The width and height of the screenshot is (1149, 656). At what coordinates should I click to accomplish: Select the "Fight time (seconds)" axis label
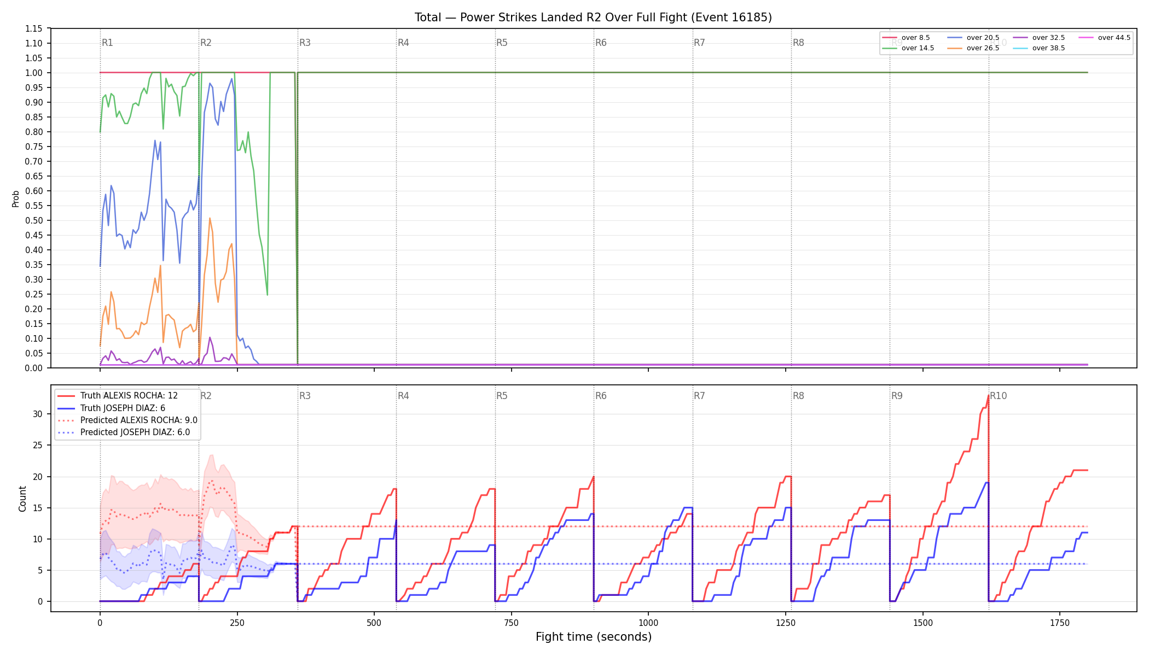click(594, 637)
